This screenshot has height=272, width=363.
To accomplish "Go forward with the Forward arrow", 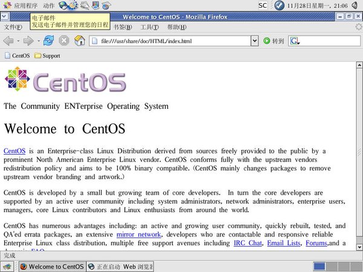I will (28, 41).
